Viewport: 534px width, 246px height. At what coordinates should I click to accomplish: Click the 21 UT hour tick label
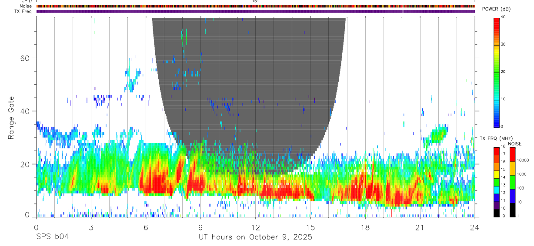click(x=420, y=226)
